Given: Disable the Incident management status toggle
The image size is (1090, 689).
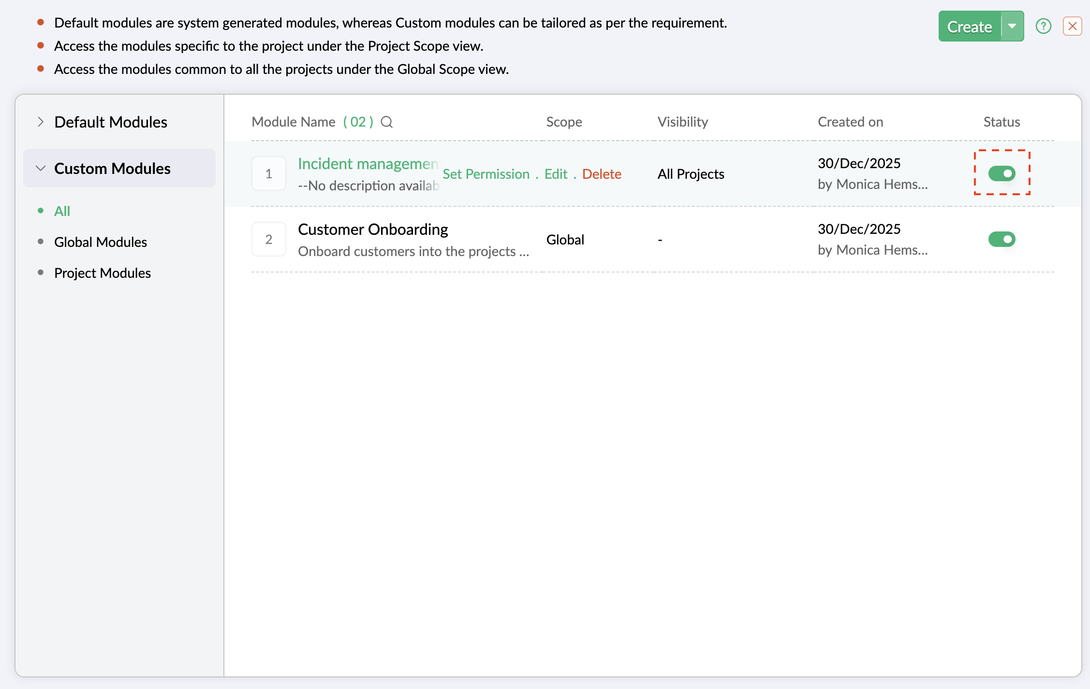Looking at the screenshot, I should tap(1002, 173).
